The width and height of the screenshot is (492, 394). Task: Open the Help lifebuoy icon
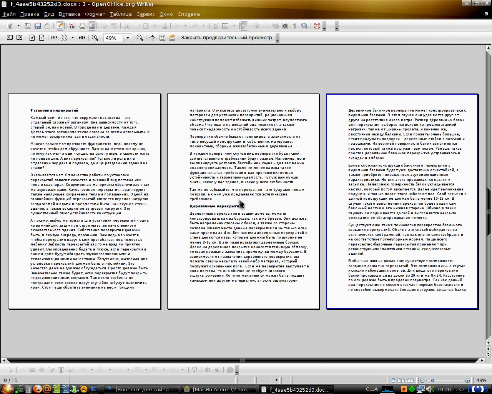(317, 26)
